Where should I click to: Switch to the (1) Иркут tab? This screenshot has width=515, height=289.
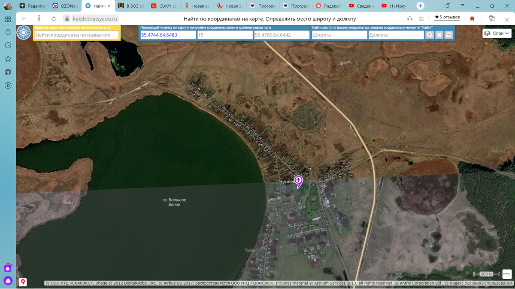(x=394, y=6)
